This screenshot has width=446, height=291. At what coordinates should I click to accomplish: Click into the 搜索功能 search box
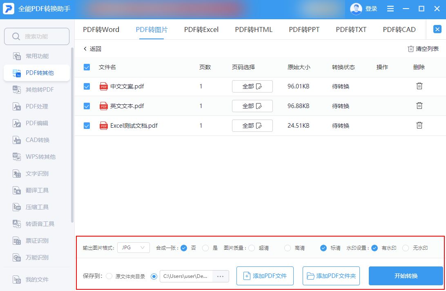pos(37,36)
